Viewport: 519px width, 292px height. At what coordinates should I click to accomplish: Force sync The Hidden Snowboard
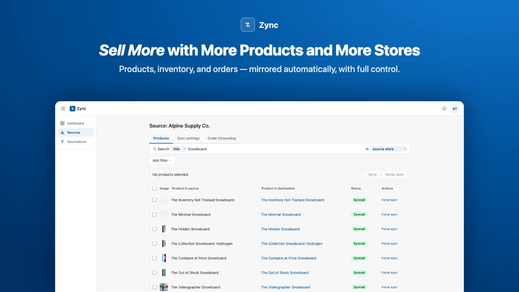coord(389,229)
